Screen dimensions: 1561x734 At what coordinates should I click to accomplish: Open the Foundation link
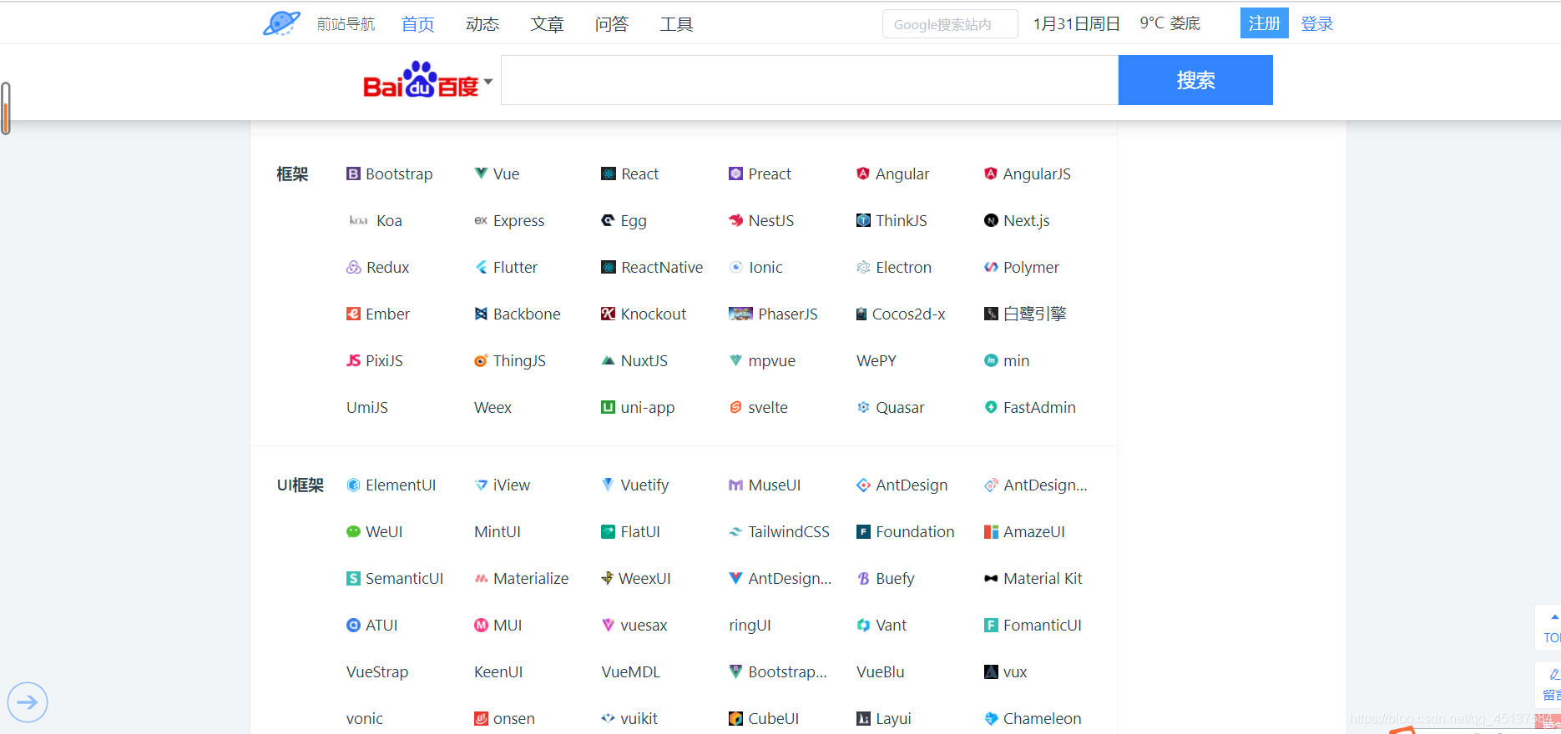point(905,531)
